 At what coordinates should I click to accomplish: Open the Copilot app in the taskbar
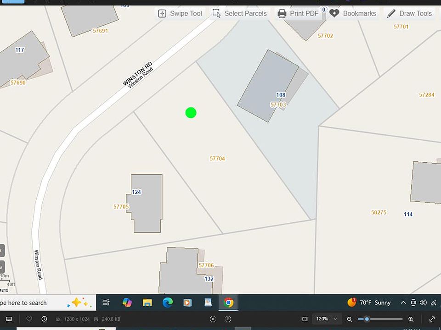coord(127,302)
